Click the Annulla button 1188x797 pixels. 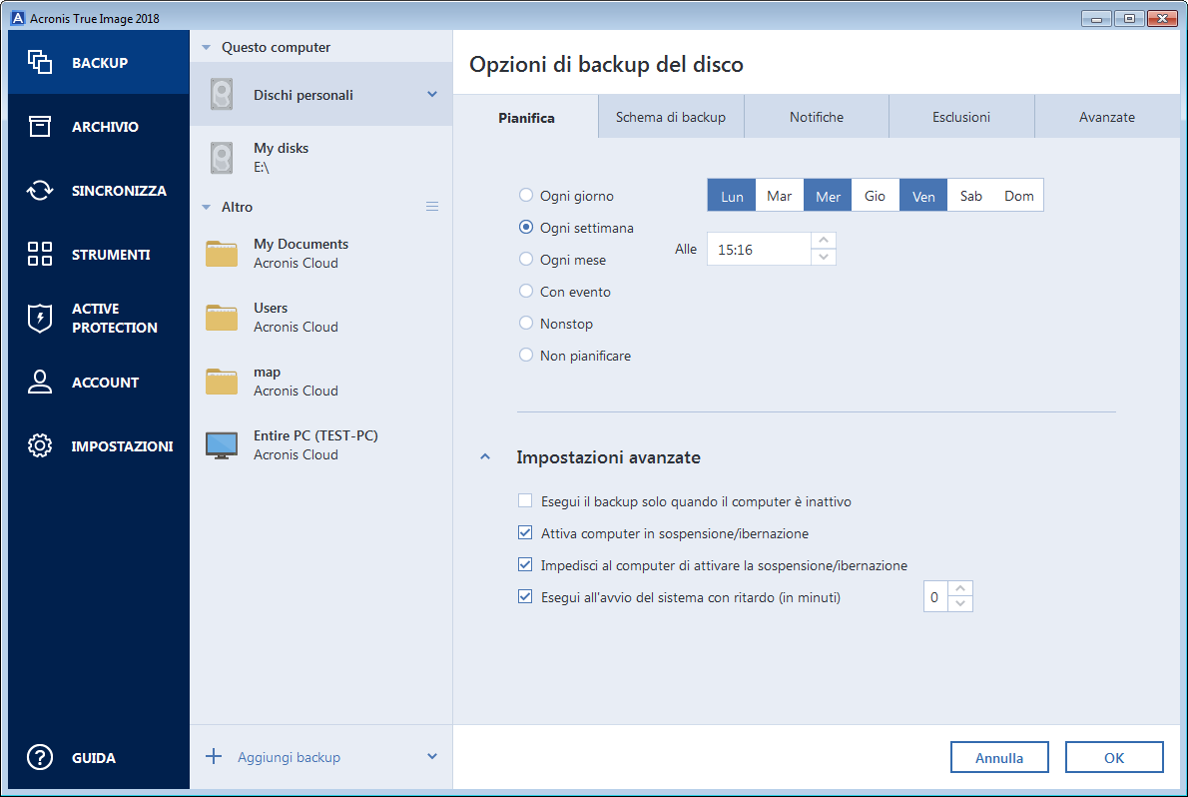point(998,757)
